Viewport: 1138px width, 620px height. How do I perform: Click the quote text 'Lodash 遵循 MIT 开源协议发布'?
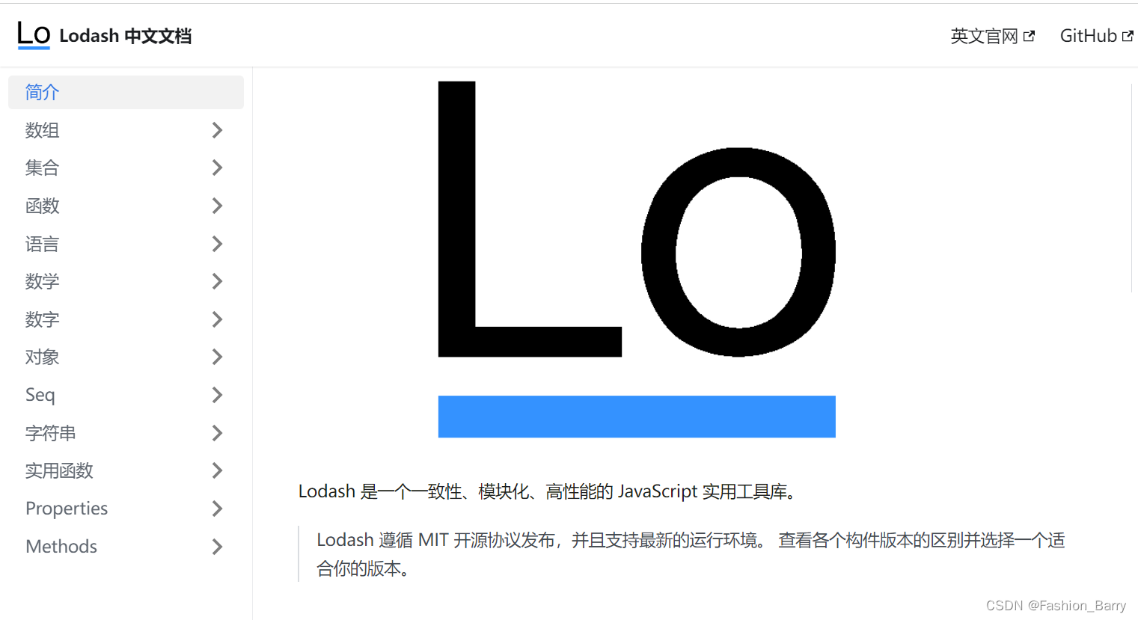pos(435,540)
